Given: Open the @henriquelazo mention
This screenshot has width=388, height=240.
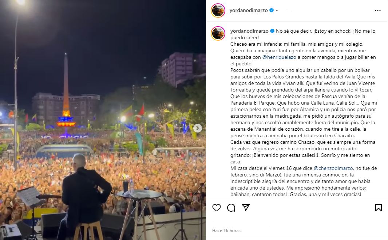Looking at the screenshot, I should click(x=279, y=57).
